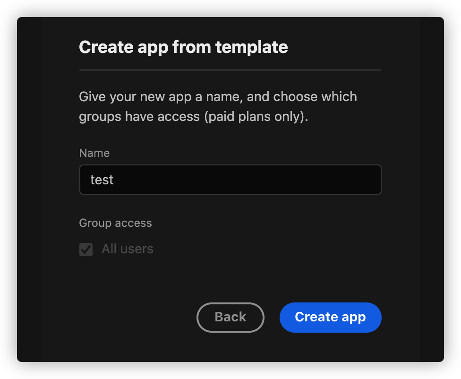The image size is (461, 379).
Task: Click the Give your new app a name text
Action: pos(161,97)
